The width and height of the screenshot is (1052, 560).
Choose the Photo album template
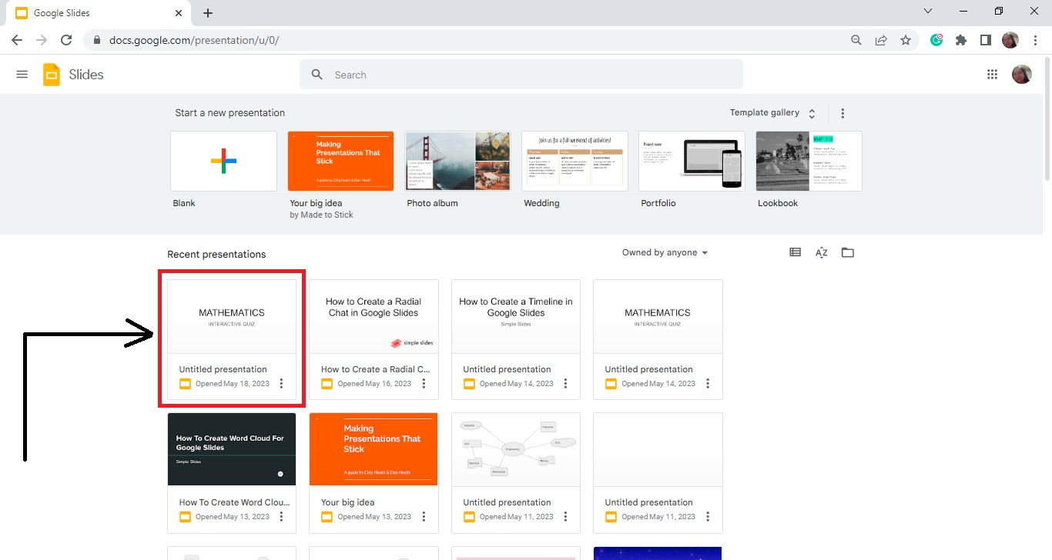pyautogui.click(x=457, y=161)
